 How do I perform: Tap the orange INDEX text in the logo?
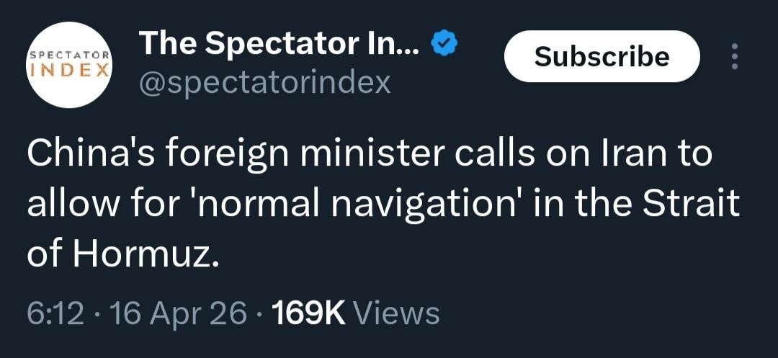pos(70,71)
